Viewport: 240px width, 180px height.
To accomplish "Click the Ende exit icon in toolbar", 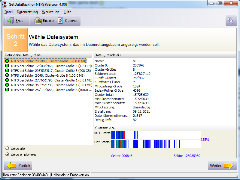I will 11,21.
